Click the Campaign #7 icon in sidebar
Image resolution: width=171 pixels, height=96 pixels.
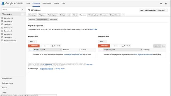tap(2, 37)
